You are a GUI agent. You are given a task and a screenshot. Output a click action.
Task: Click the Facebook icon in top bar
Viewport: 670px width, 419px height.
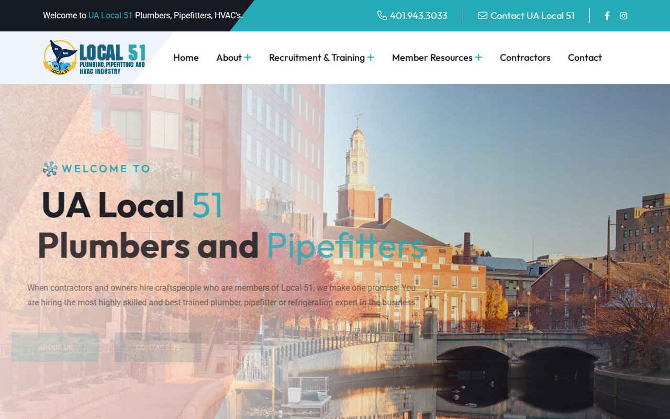[607, 16]
